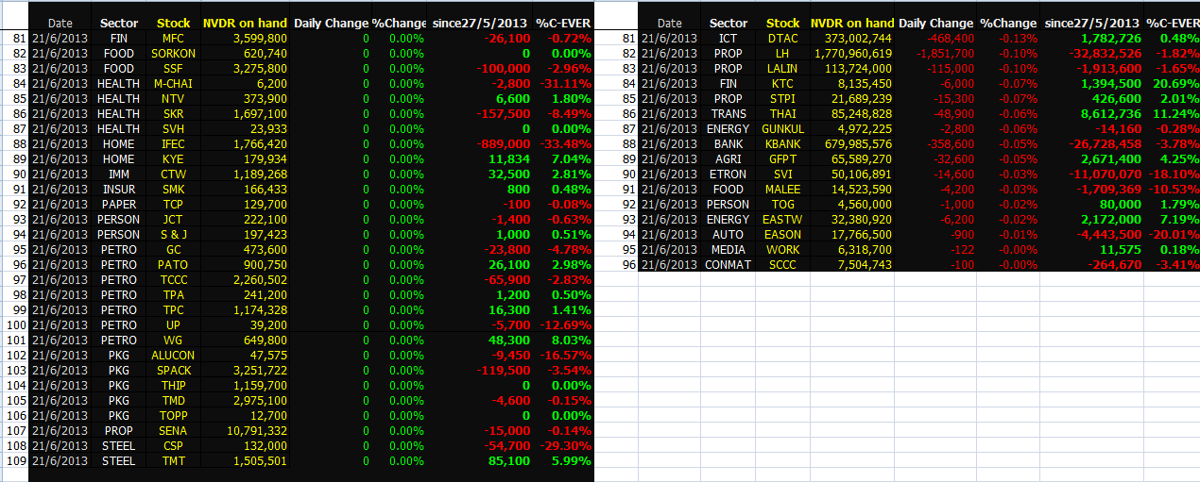
Task: Select the -29.30% cell
Action: click(564, 446)
